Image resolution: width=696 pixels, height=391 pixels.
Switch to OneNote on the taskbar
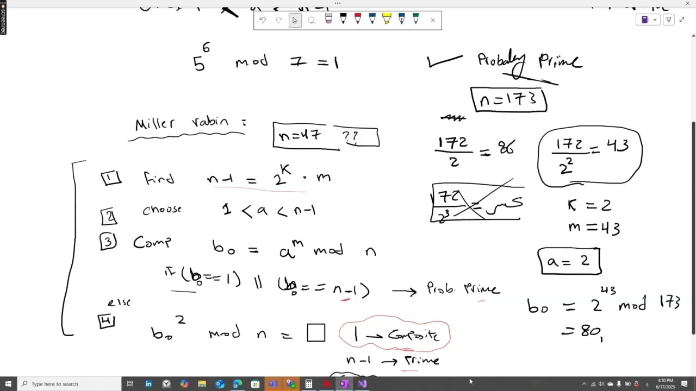coord(344,384)
